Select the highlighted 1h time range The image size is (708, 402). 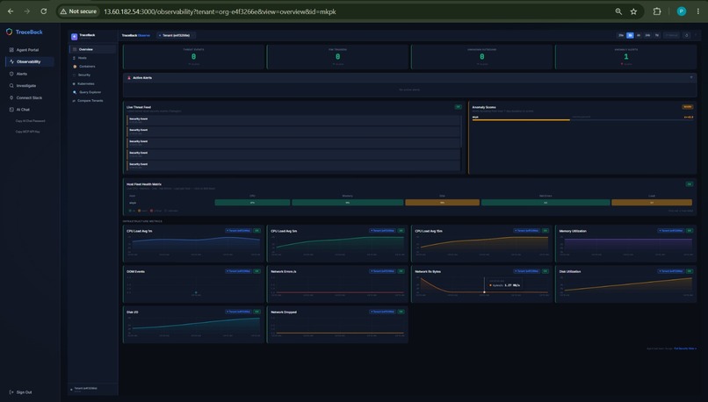tap(630, 35)
